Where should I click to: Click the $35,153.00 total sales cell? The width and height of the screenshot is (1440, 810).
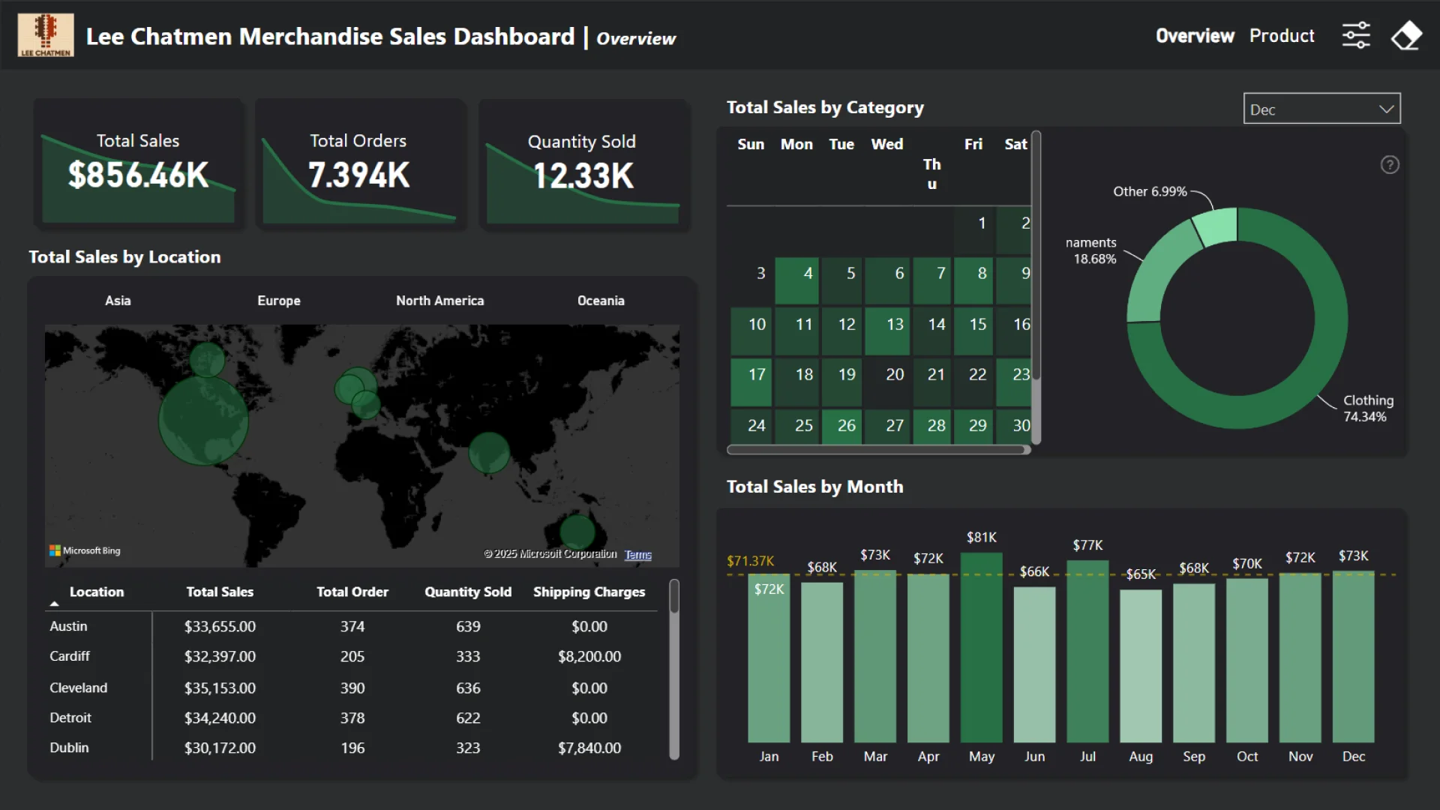tap(220, 688)
